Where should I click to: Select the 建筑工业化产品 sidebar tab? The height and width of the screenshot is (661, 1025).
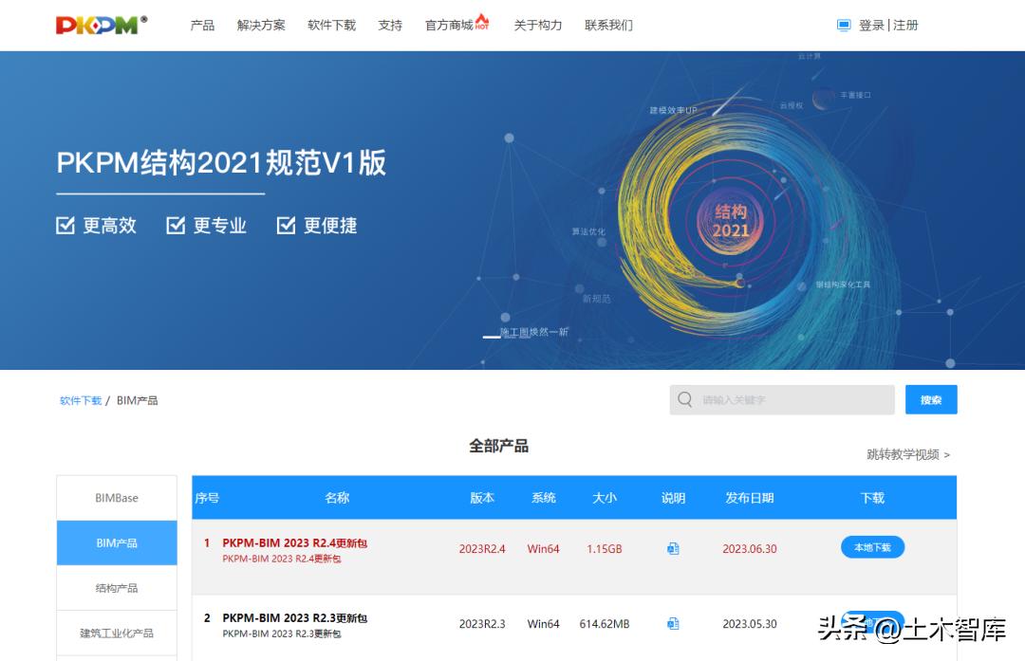[117, 633]
